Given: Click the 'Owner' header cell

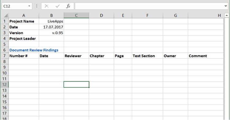Looking at the screenshot, I should (175, 56).
